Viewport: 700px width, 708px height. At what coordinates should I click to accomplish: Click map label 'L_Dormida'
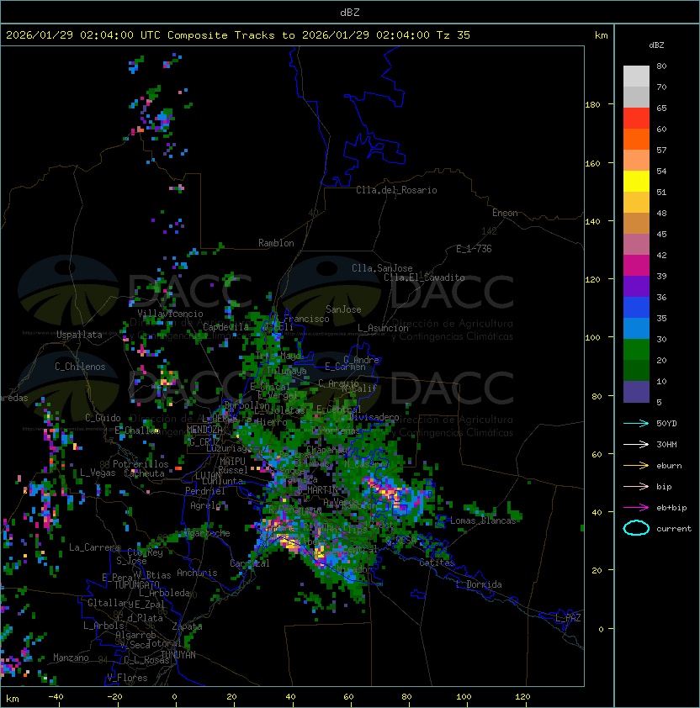coord(479,584)
